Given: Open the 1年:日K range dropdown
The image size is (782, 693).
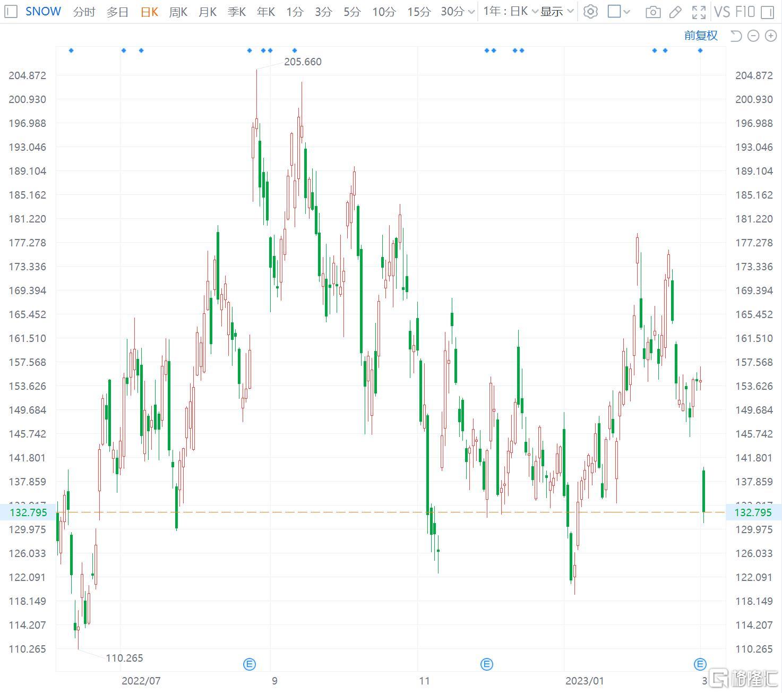Looking at the screenshot, I should [510, 12].
